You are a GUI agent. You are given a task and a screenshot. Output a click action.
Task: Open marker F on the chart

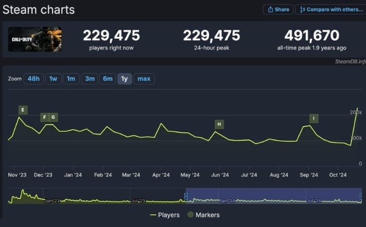[45, 117]
